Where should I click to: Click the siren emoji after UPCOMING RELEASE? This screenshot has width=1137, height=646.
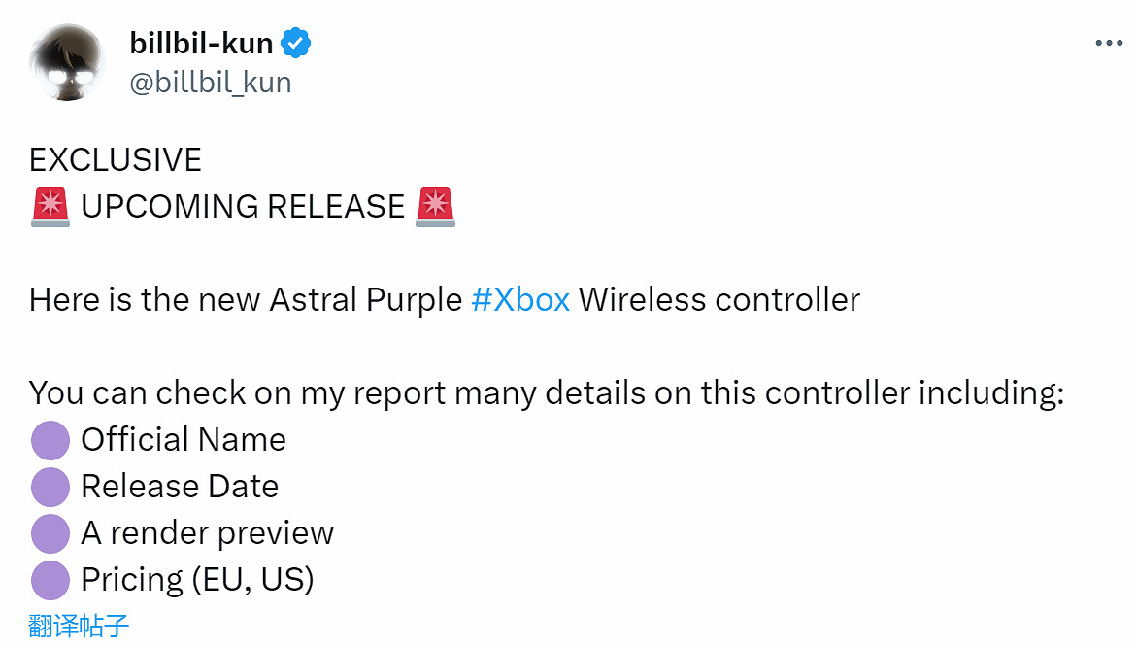coord(437,206)
